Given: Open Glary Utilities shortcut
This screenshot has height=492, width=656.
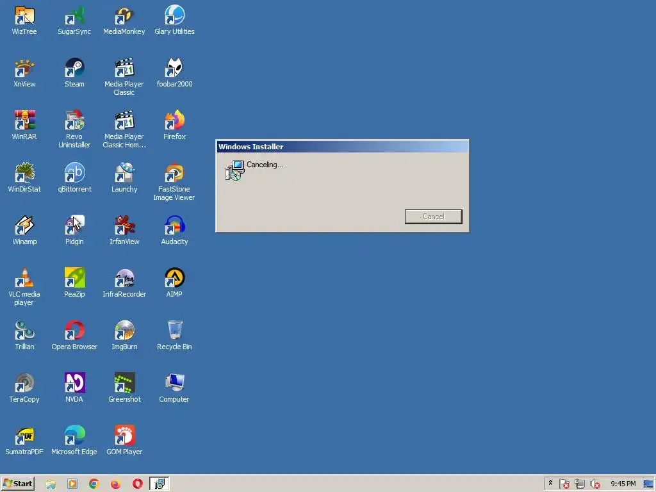Looking at the screenshot, I should [174, 20].
